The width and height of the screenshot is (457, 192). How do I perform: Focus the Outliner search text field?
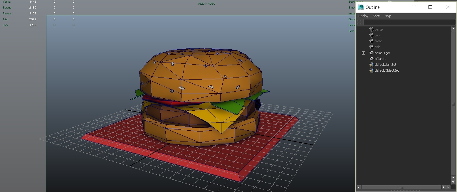click(409, 22)
